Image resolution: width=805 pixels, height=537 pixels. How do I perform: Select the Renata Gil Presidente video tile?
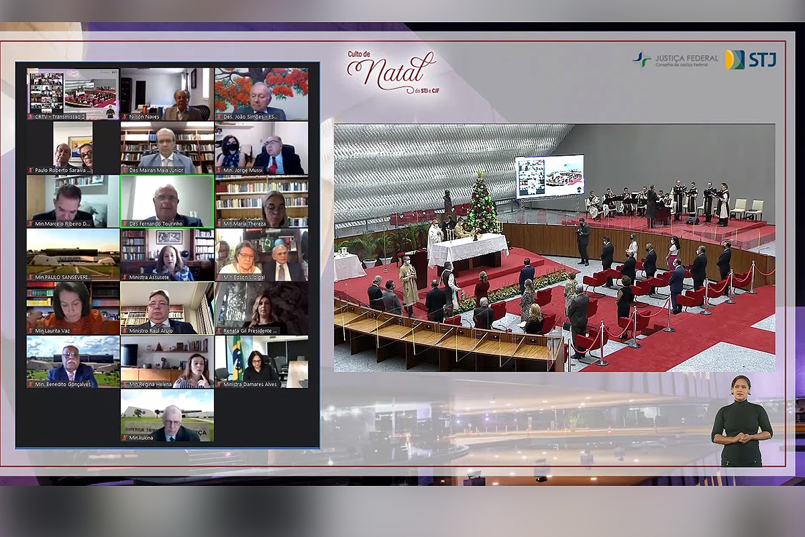coord(262,307)
